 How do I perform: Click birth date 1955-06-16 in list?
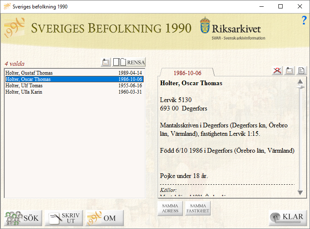click(130, 86)
